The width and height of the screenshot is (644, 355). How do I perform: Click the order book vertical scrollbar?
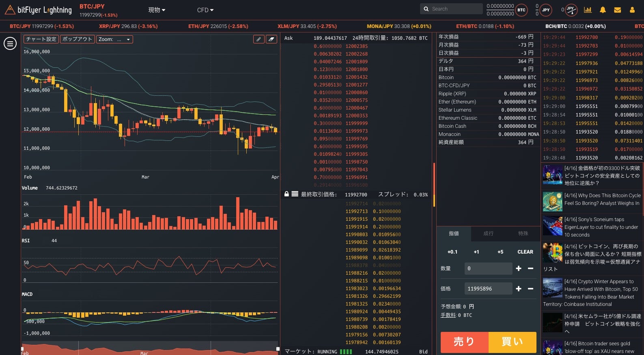pyautogui.click(x=434, y=185)
